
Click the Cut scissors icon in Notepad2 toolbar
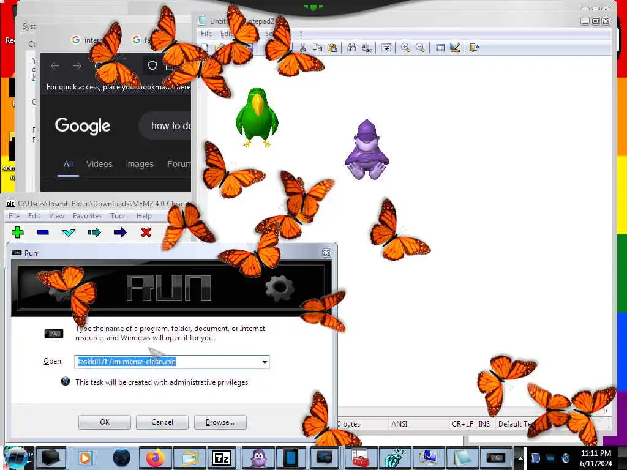pyautogui.click(x=302, y=48)
